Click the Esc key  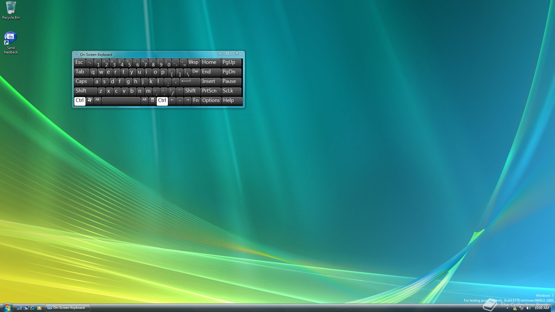tap(80, 63)
